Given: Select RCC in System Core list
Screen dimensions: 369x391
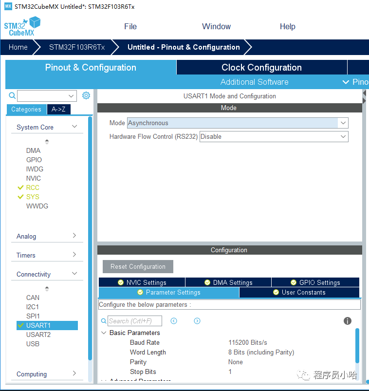Looking at the screenshot, I should coord(33,187).
